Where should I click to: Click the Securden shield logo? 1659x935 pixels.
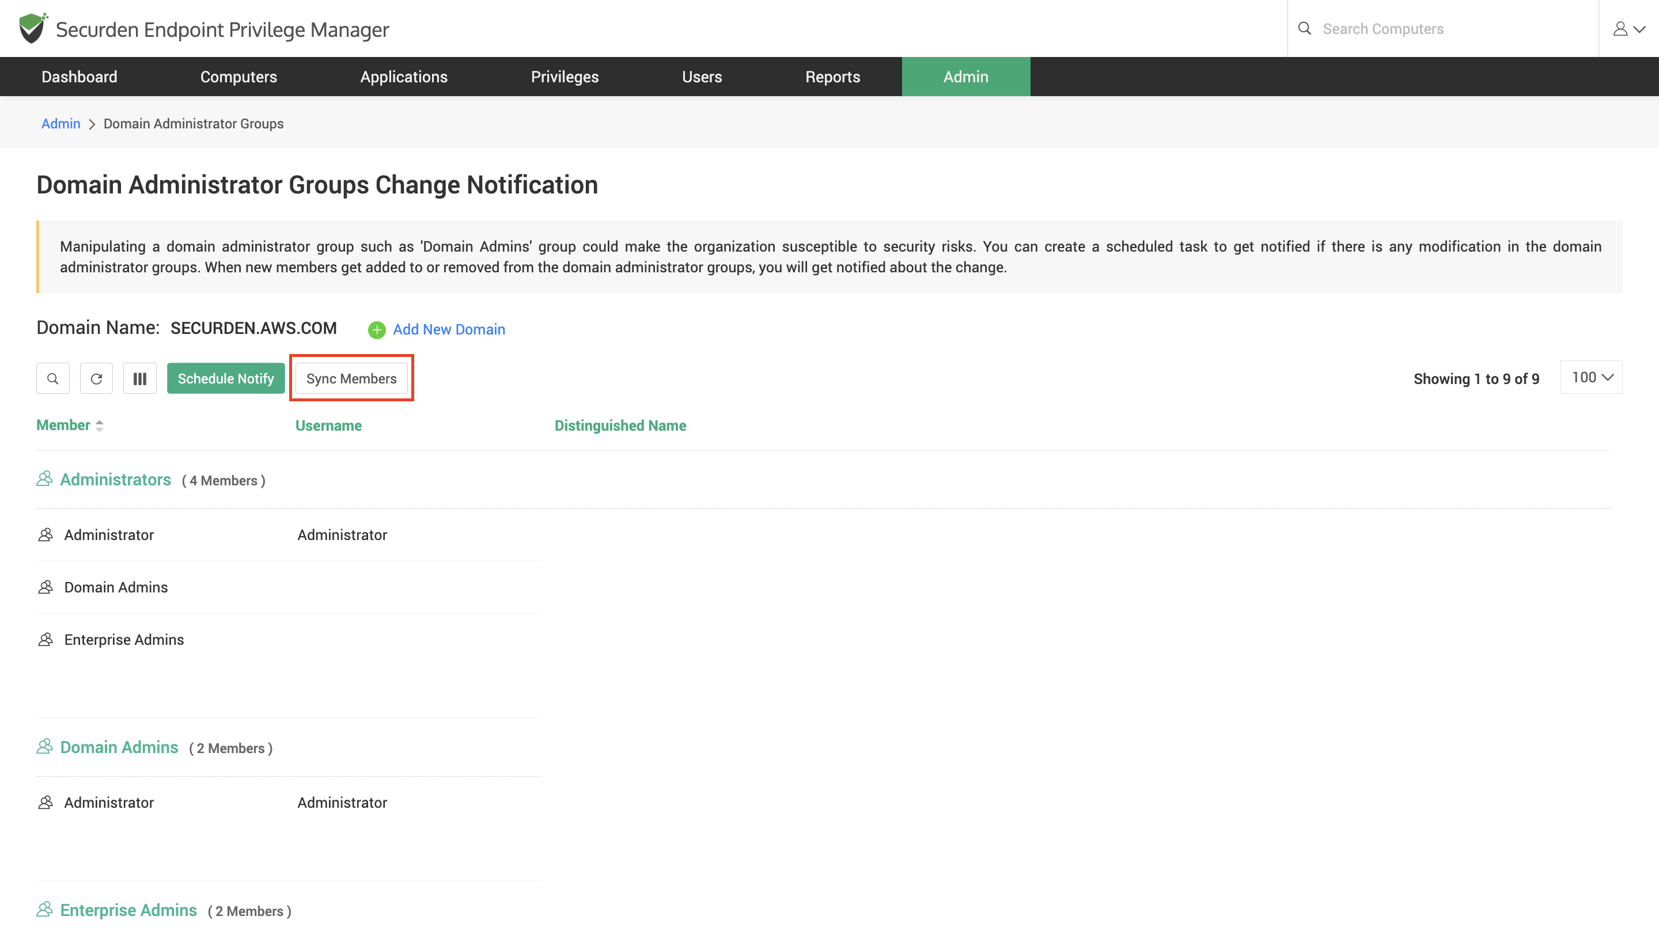tap(33, 28)
